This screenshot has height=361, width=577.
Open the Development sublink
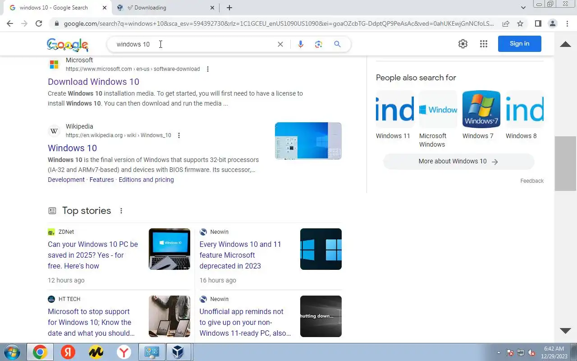click(66, 180)
